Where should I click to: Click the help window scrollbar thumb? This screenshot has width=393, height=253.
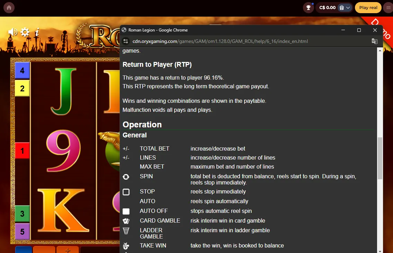tap(380, 158)
